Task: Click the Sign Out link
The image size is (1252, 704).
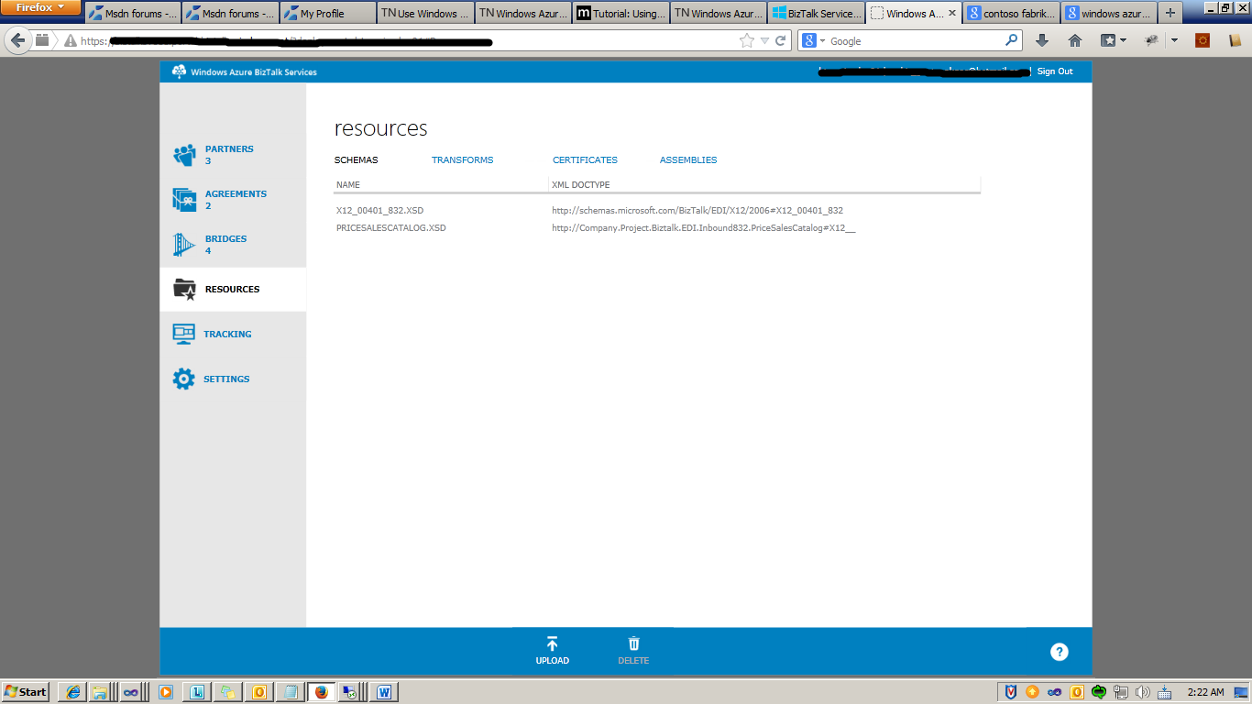Action: [1055, 71]
